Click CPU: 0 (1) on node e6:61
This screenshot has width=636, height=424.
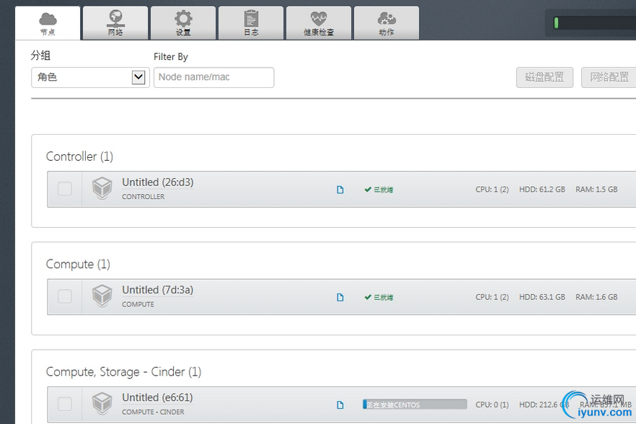[492, 405]
